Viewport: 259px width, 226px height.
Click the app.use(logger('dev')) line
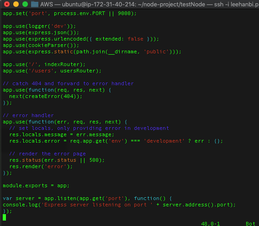[39, 26]
